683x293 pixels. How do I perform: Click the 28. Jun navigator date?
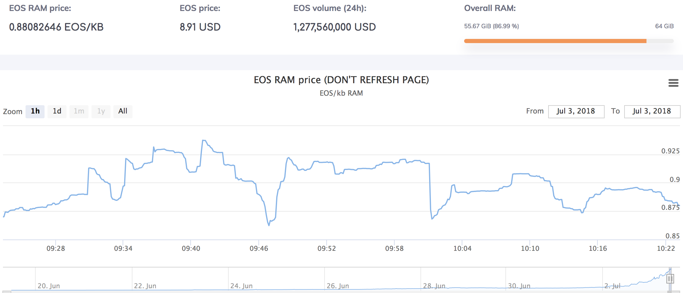pyautogui.click(x=434, y=286)
